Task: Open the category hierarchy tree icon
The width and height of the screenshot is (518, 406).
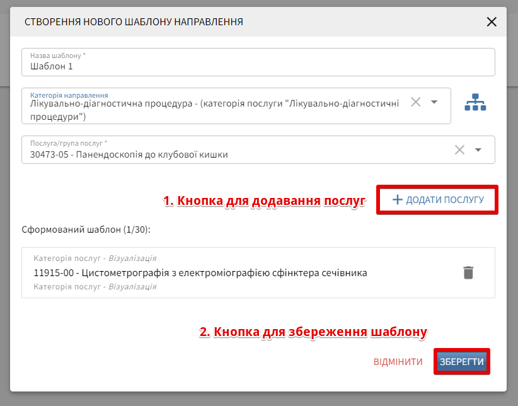Action: click(x=475, y=103)
